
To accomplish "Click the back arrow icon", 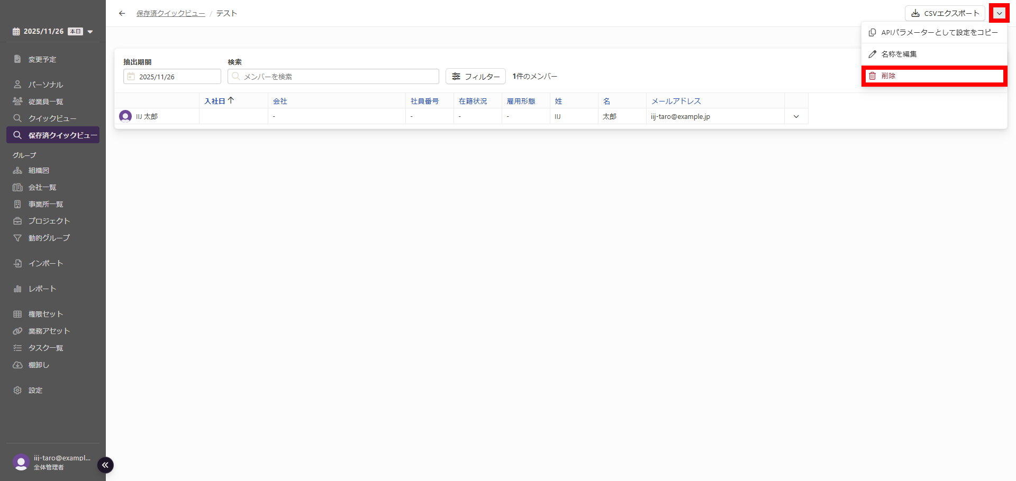I will pos(122,13).
